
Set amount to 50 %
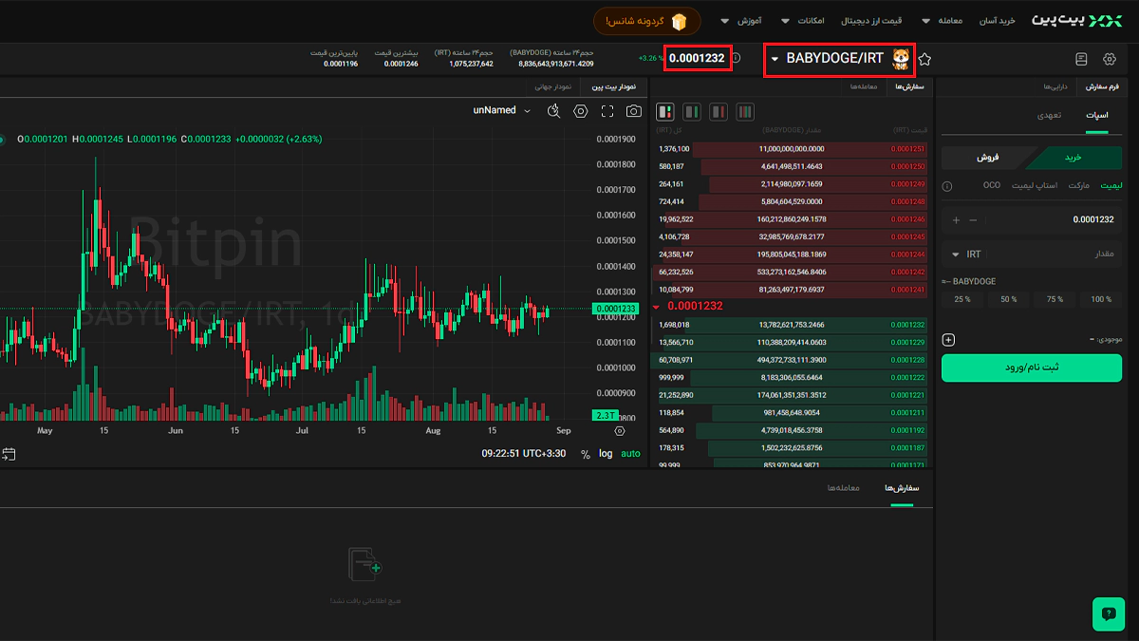point(1008,299)
